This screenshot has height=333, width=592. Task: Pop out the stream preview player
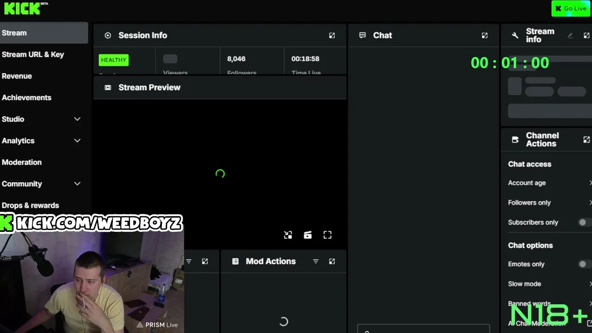[x=288, y=235]
